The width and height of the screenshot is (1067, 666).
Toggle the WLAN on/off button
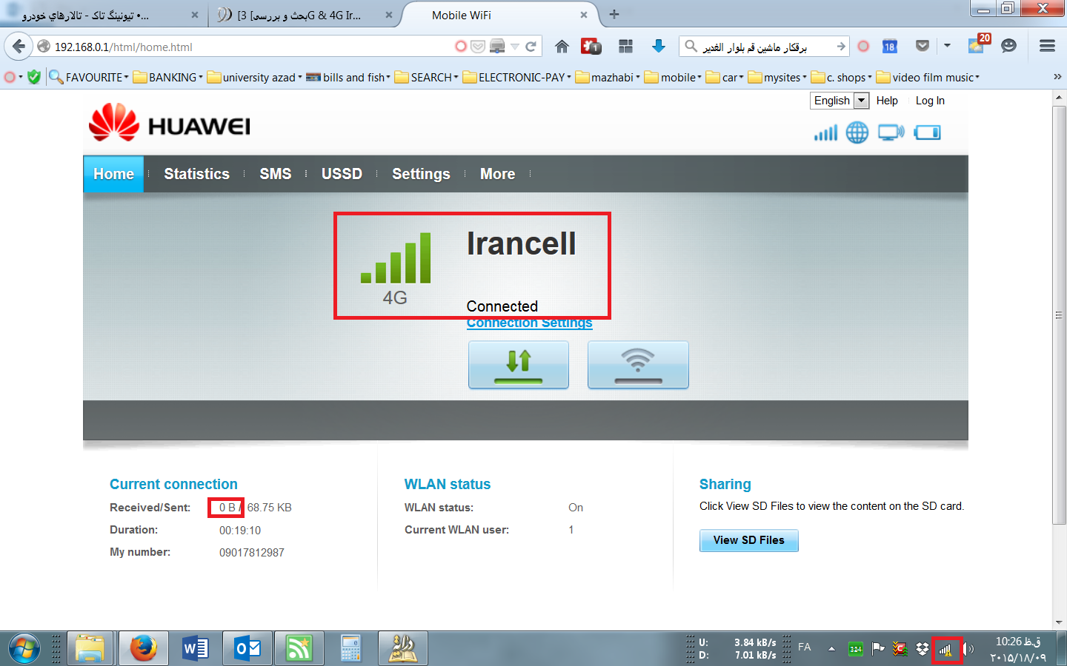pyautogui.click(x=638, y=365)
